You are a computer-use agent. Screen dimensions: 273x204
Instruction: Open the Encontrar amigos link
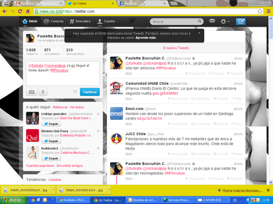(70, 165)
